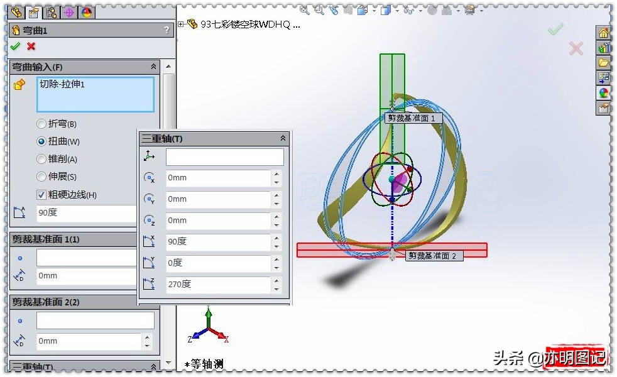Uncheck the 粗硬边线(H) checkbox

(41, 195)
